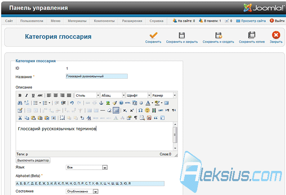Image resolution: width=286 pixels, height=195 pixels.
Task: Align description text to the right
Action: [63, 95]
